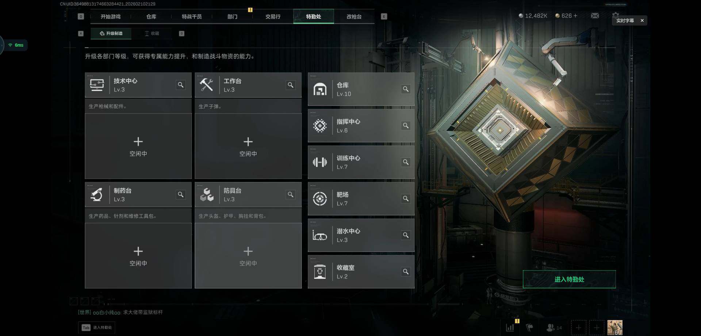Image resolution: width=701 pixels, height=336 pixels.
Task: Select the 潜水中心 department card
Action: click(x=361, y=235)
